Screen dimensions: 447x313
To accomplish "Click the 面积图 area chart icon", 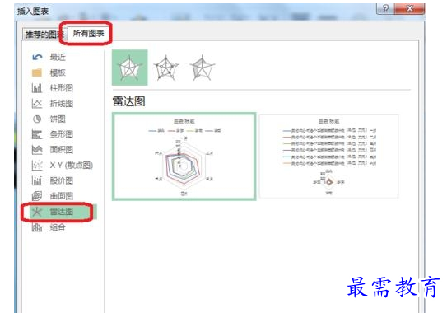I will [x=37, y=150].
